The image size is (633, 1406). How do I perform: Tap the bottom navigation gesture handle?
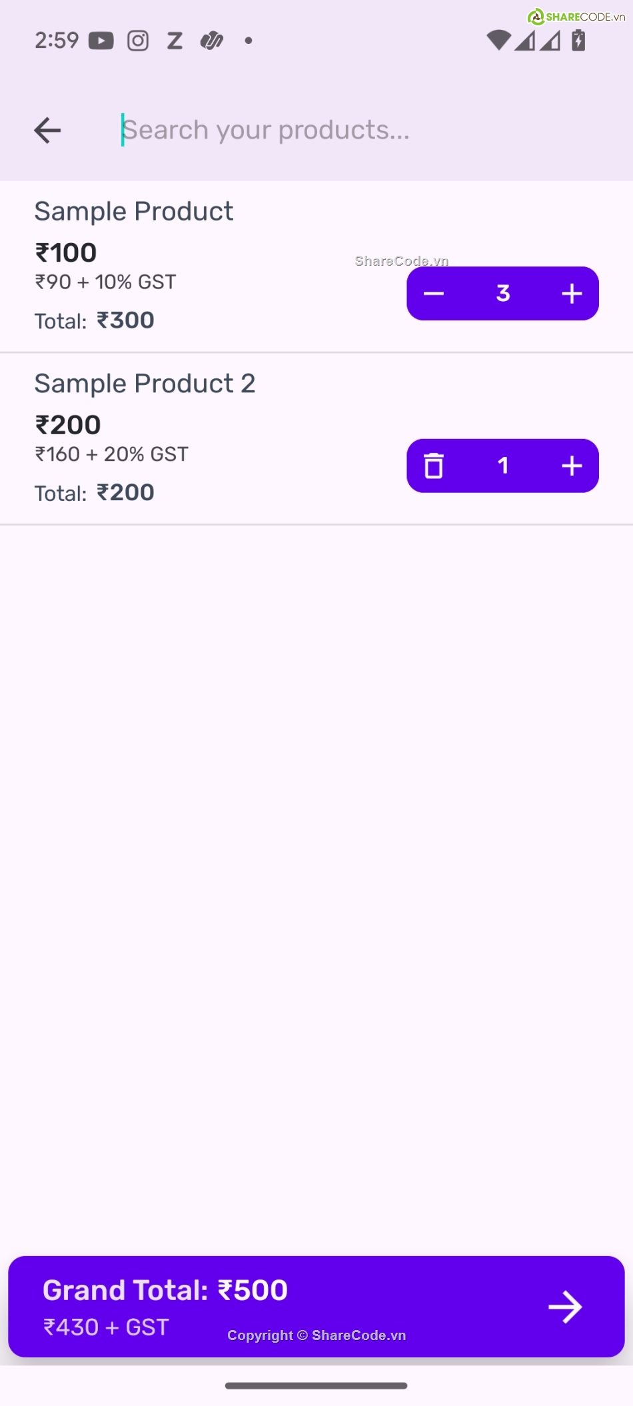point(316,1385)
